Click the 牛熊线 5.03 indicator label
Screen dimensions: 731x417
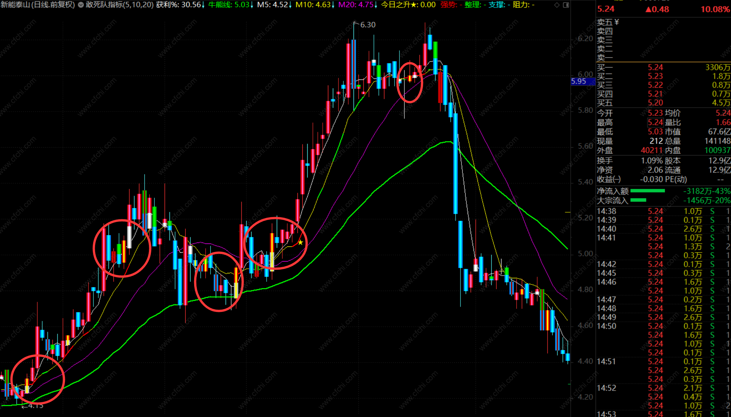tap(229, 5)
